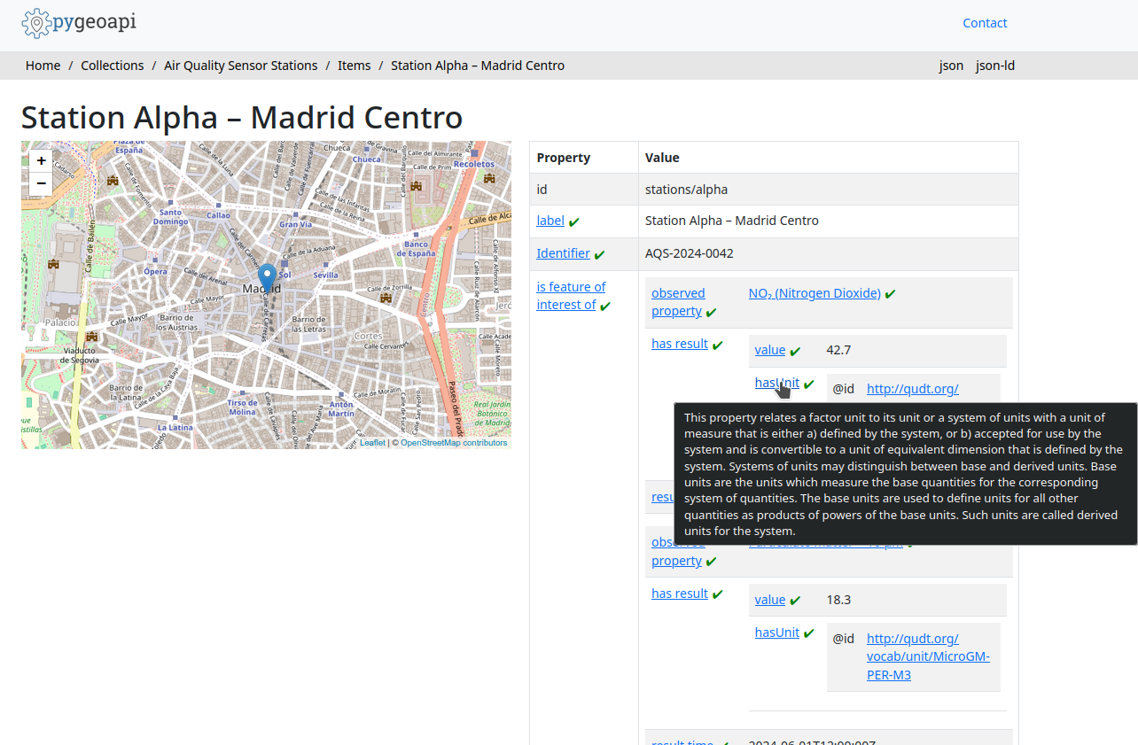
Task: Click the checkmark next to Identifier
Action: tap(598, 253)
